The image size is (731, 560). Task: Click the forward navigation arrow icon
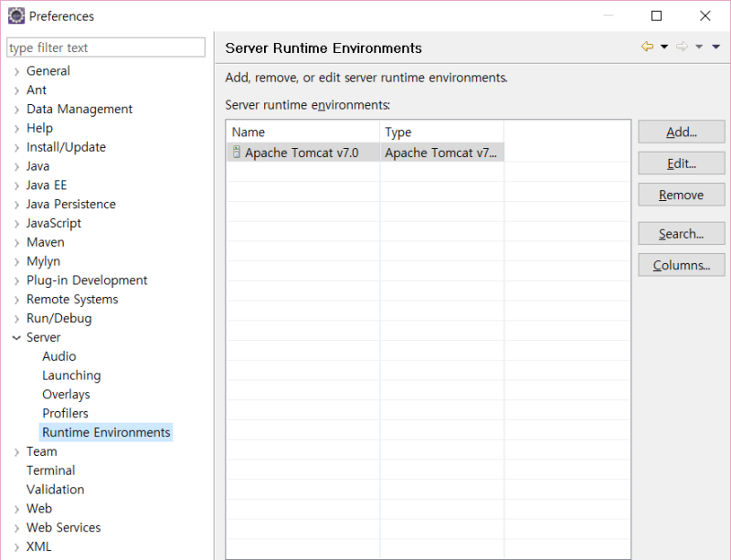pos(682,47)
